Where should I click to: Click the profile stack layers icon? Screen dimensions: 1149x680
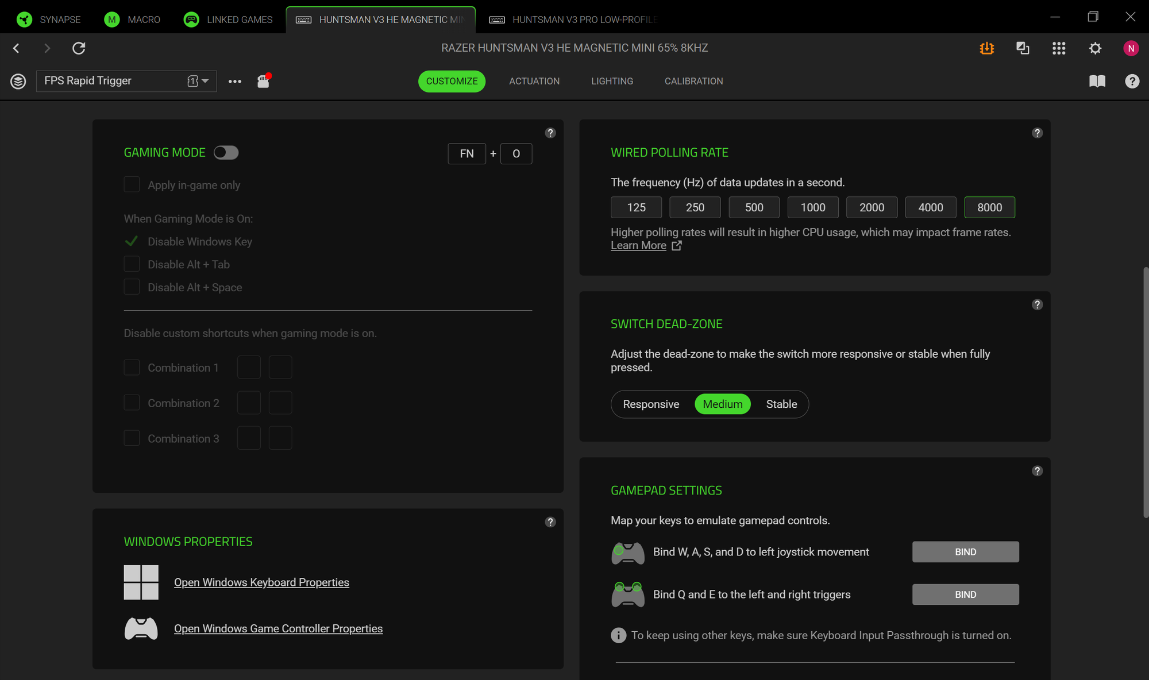point(18,81)
